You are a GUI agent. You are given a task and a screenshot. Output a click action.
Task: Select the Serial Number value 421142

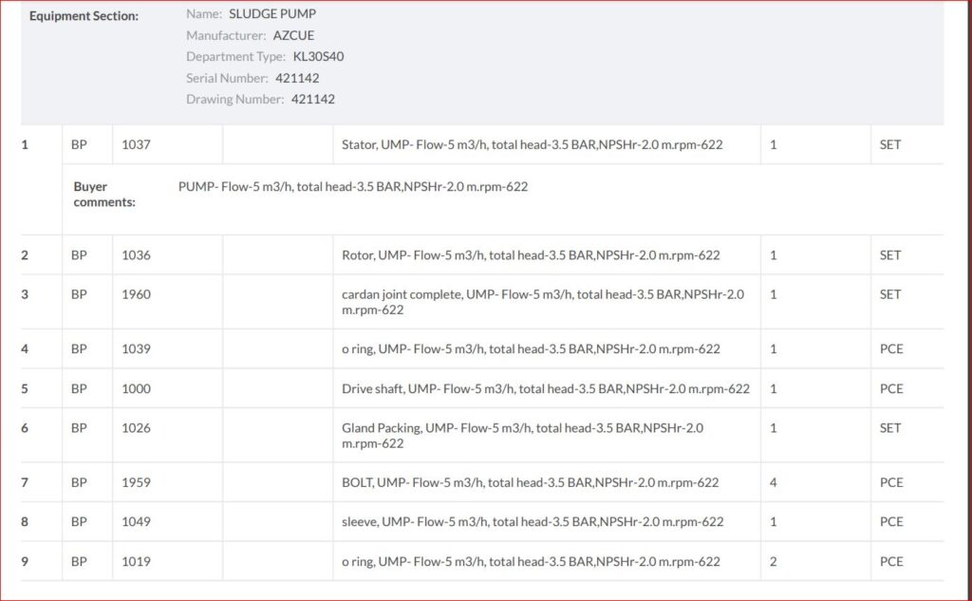[297, 78]
